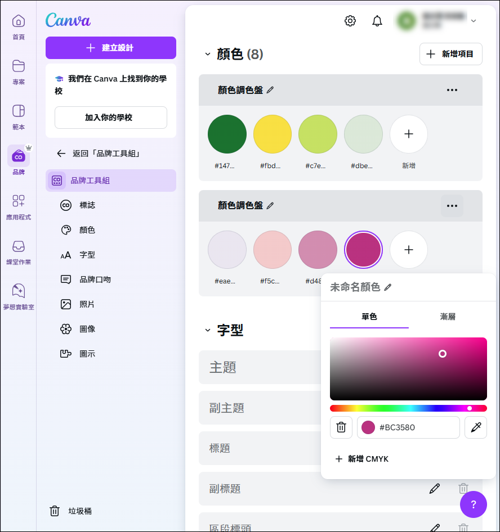Select yellow #fbd swatch

(273, 134)
